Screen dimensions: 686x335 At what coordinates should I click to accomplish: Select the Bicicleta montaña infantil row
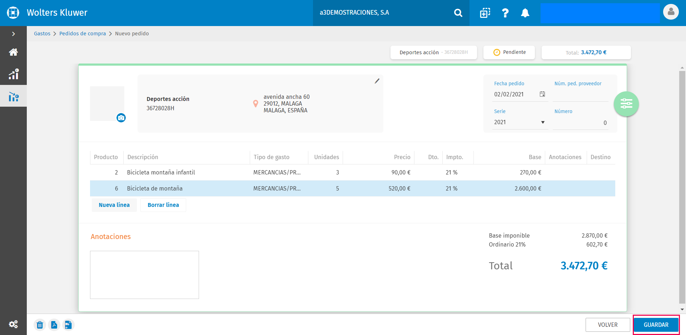(353, 172)
